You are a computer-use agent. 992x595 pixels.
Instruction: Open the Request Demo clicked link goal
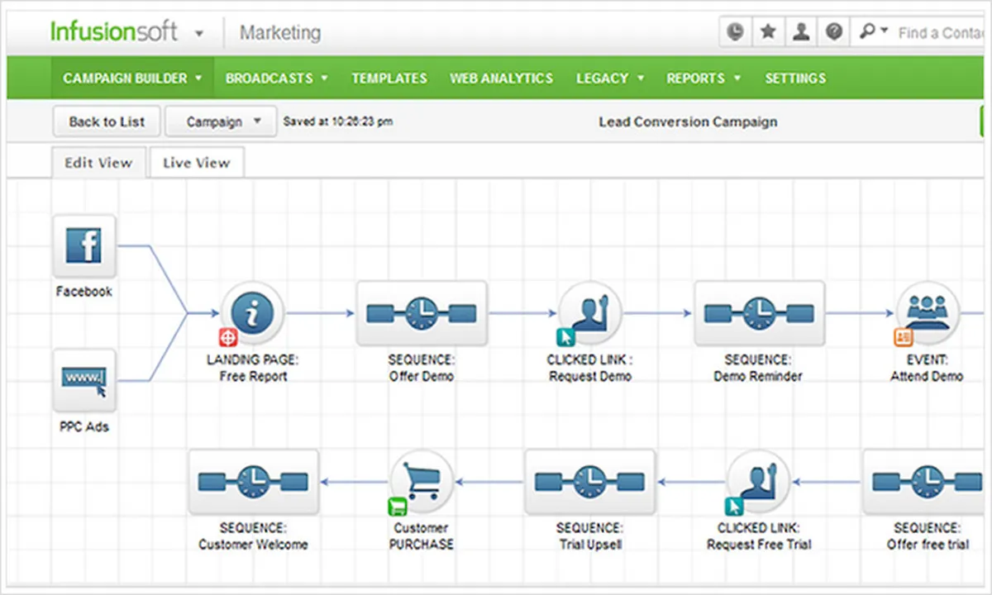tap(590, 313)
